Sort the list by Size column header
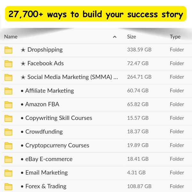 coord(132,37)
